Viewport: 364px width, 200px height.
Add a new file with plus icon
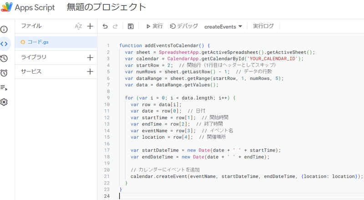[90, 26]
